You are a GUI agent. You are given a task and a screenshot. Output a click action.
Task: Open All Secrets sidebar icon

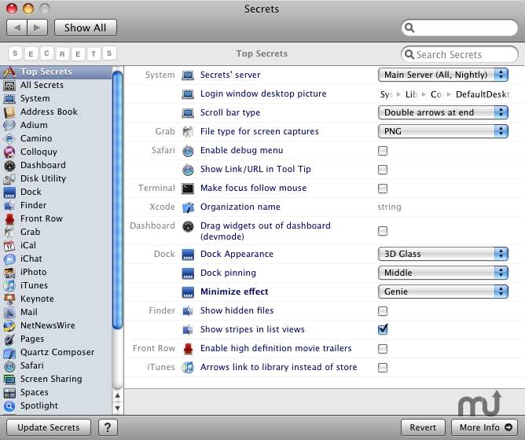[x=9, y=86]
